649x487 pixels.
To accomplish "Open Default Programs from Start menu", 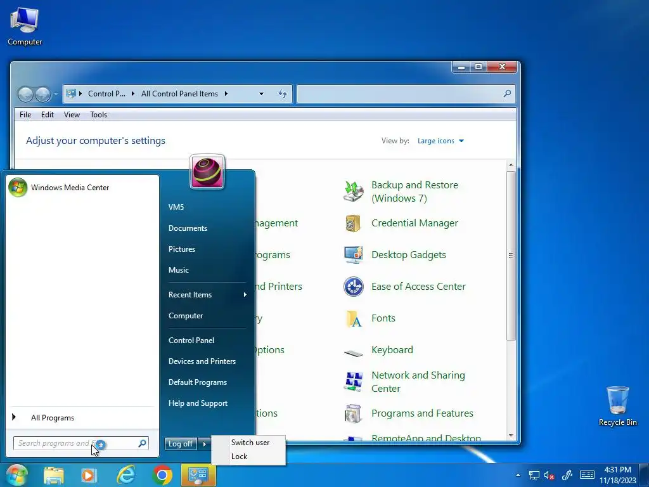I will [198, 382].
